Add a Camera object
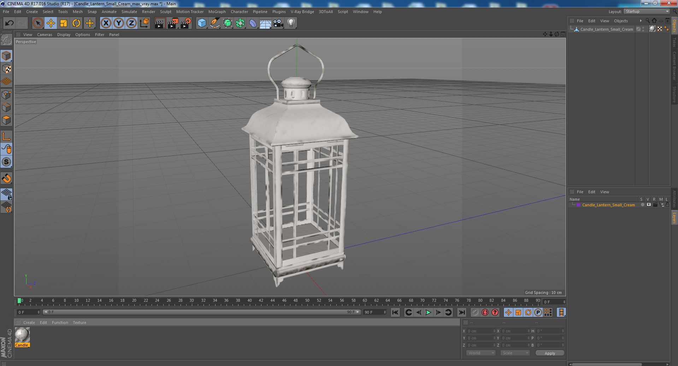 [278, 23]
